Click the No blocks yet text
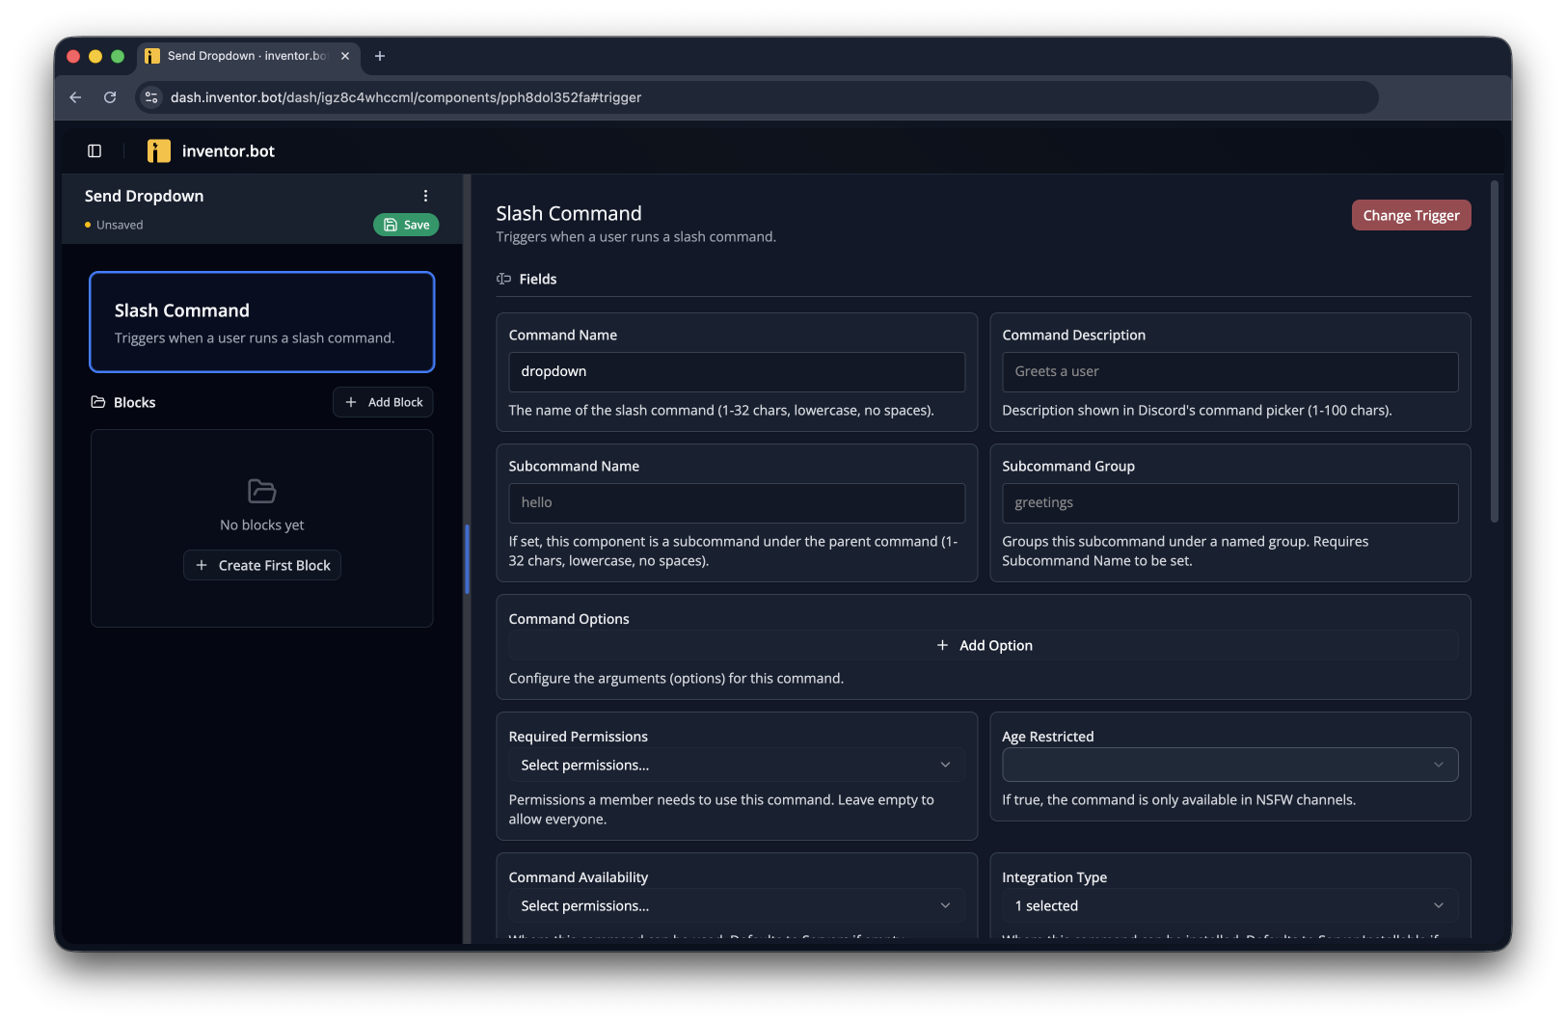The image size is (1566, 1023). click(262, 525)
